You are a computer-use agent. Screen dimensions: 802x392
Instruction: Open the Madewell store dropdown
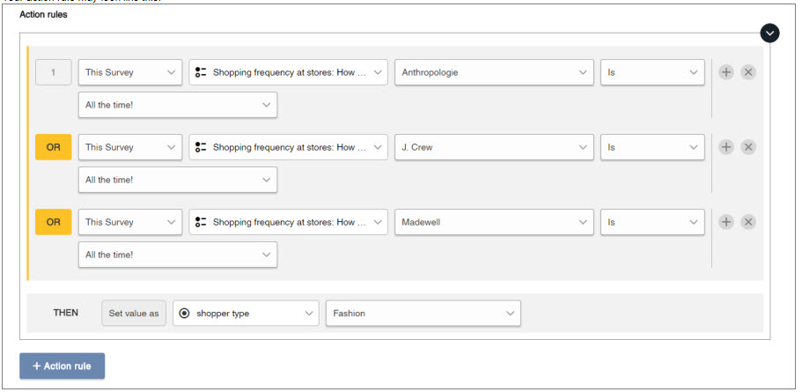pyautogui.click(x=494, y=222)
